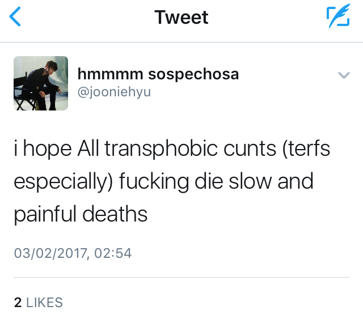
Task: Tap the number 2 beside LIKES
Action: pyautogui.click(x=18, y=303)
